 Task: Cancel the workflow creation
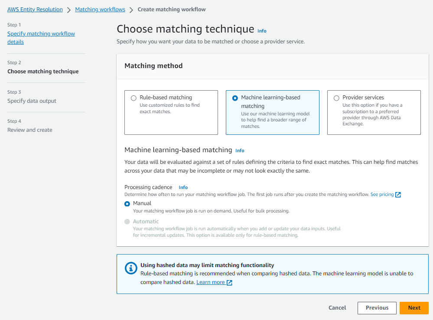pos(337,308)
